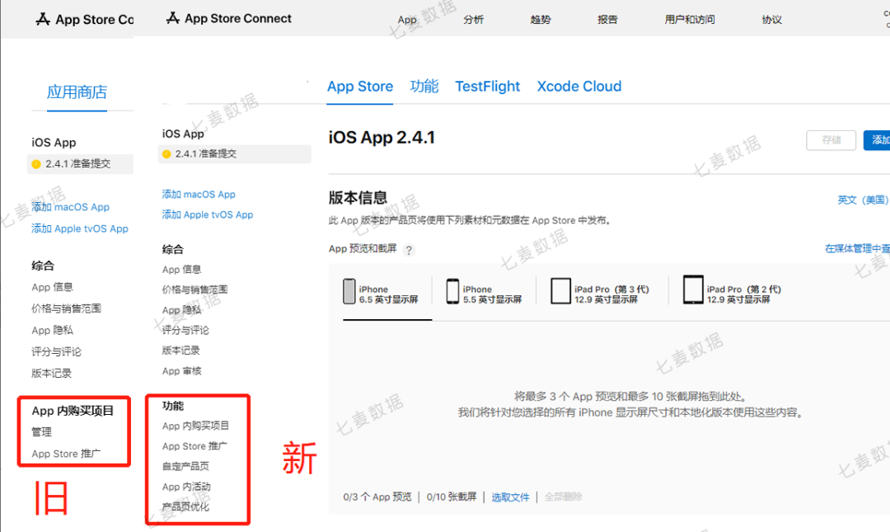Click the 选取文件 link
The image size is (890, 532).
[x=510, y=497]
